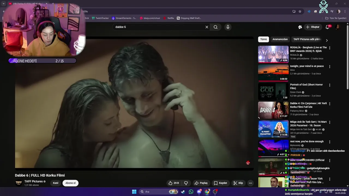This screenshot has width=349, height=196.
Task: Select the Aramanızdan filter chip
Action: point(280,39)
